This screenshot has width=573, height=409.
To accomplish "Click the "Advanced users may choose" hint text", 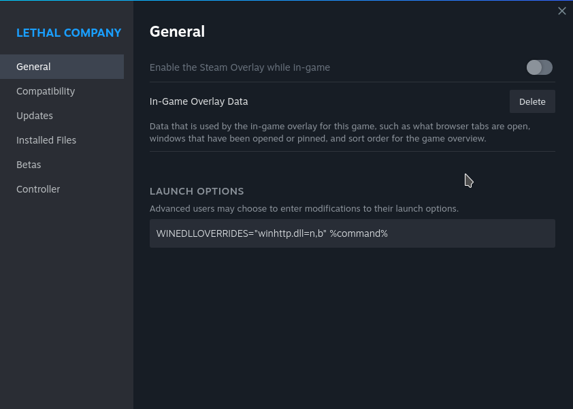I will point(304,209).
